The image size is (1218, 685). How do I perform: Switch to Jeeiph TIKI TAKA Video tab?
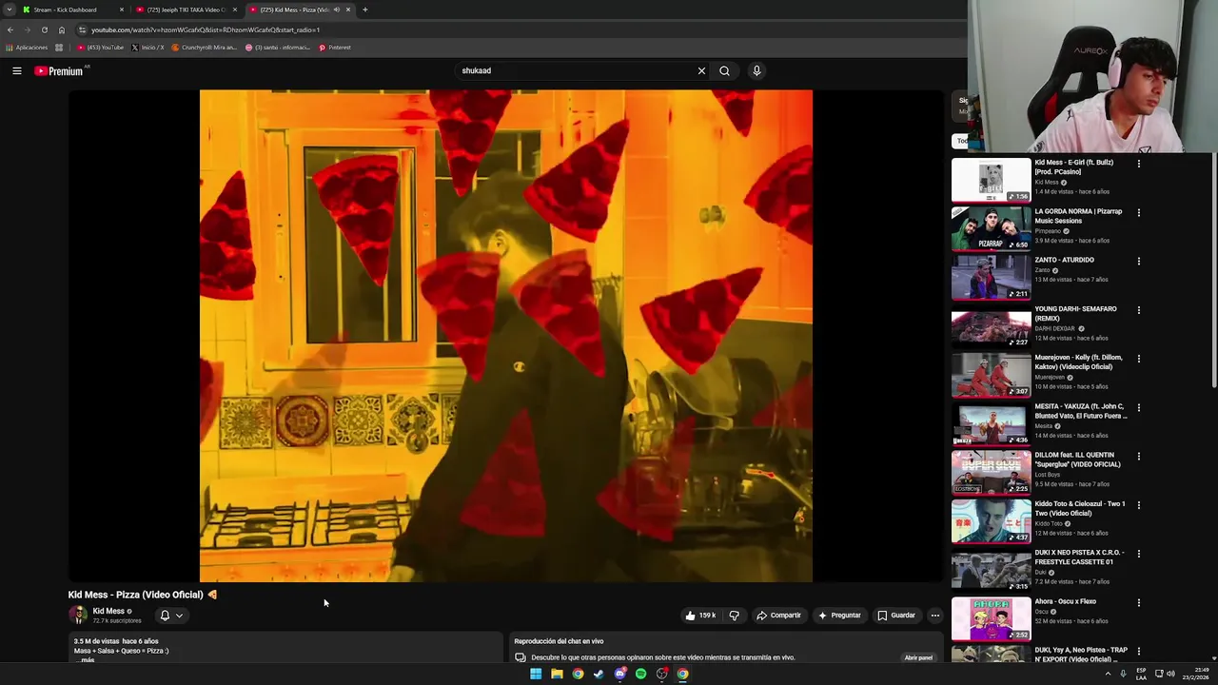187,10
